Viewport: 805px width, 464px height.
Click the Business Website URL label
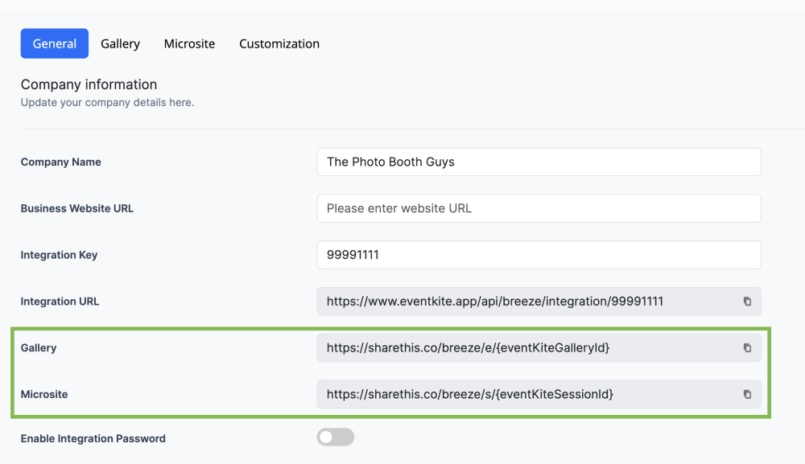(77, 208)
